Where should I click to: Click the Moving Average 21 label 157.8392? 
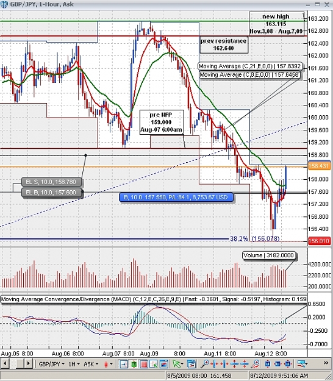pyautogui.click(x=250, y=66)
